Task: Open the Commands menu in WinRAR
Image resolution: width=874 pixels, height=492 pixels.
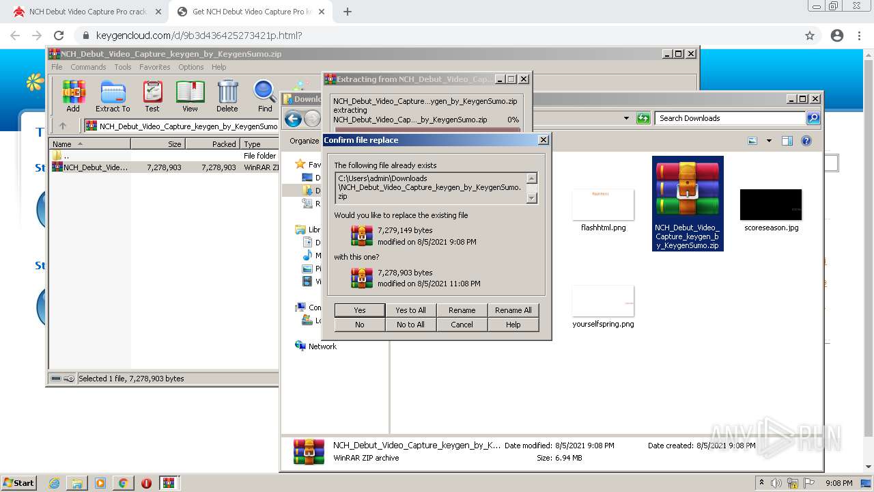Action: [x=88, y=67]
